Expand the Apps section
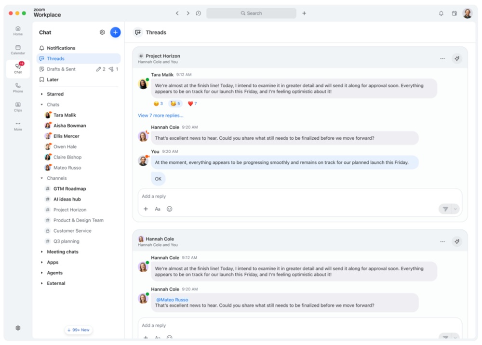The height and width of the screenshot is (345, 482). pyautogui.click(x=42, y=262)
